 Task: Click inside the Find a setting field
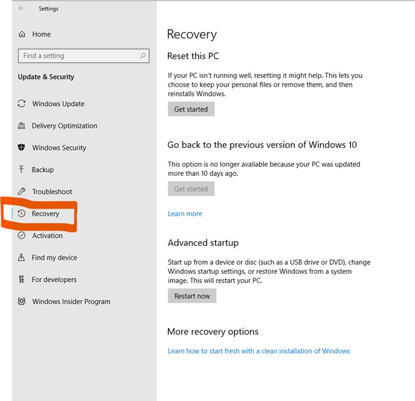coord(84,56)
